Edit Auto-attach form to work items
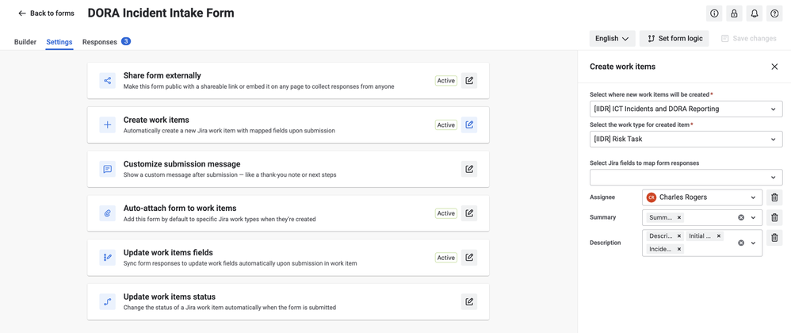Screen dimensions: 791x333 click(469, 213)
